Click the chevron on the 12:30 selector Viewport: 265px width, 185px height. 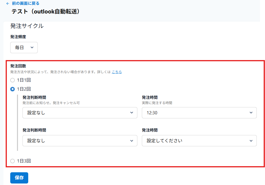pos(251,113)
